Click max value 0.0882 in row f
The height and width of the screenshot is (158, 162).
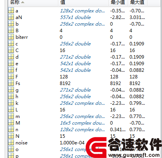(137, 70)
